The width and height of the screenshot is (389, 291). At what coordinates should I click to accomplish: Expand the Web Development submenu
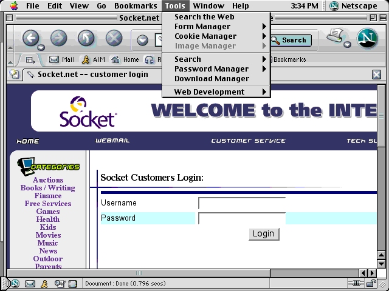tap(216, 92)
